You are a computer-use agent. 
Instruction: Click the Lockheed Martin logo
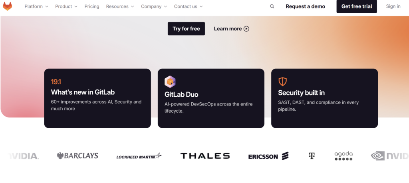139,156
